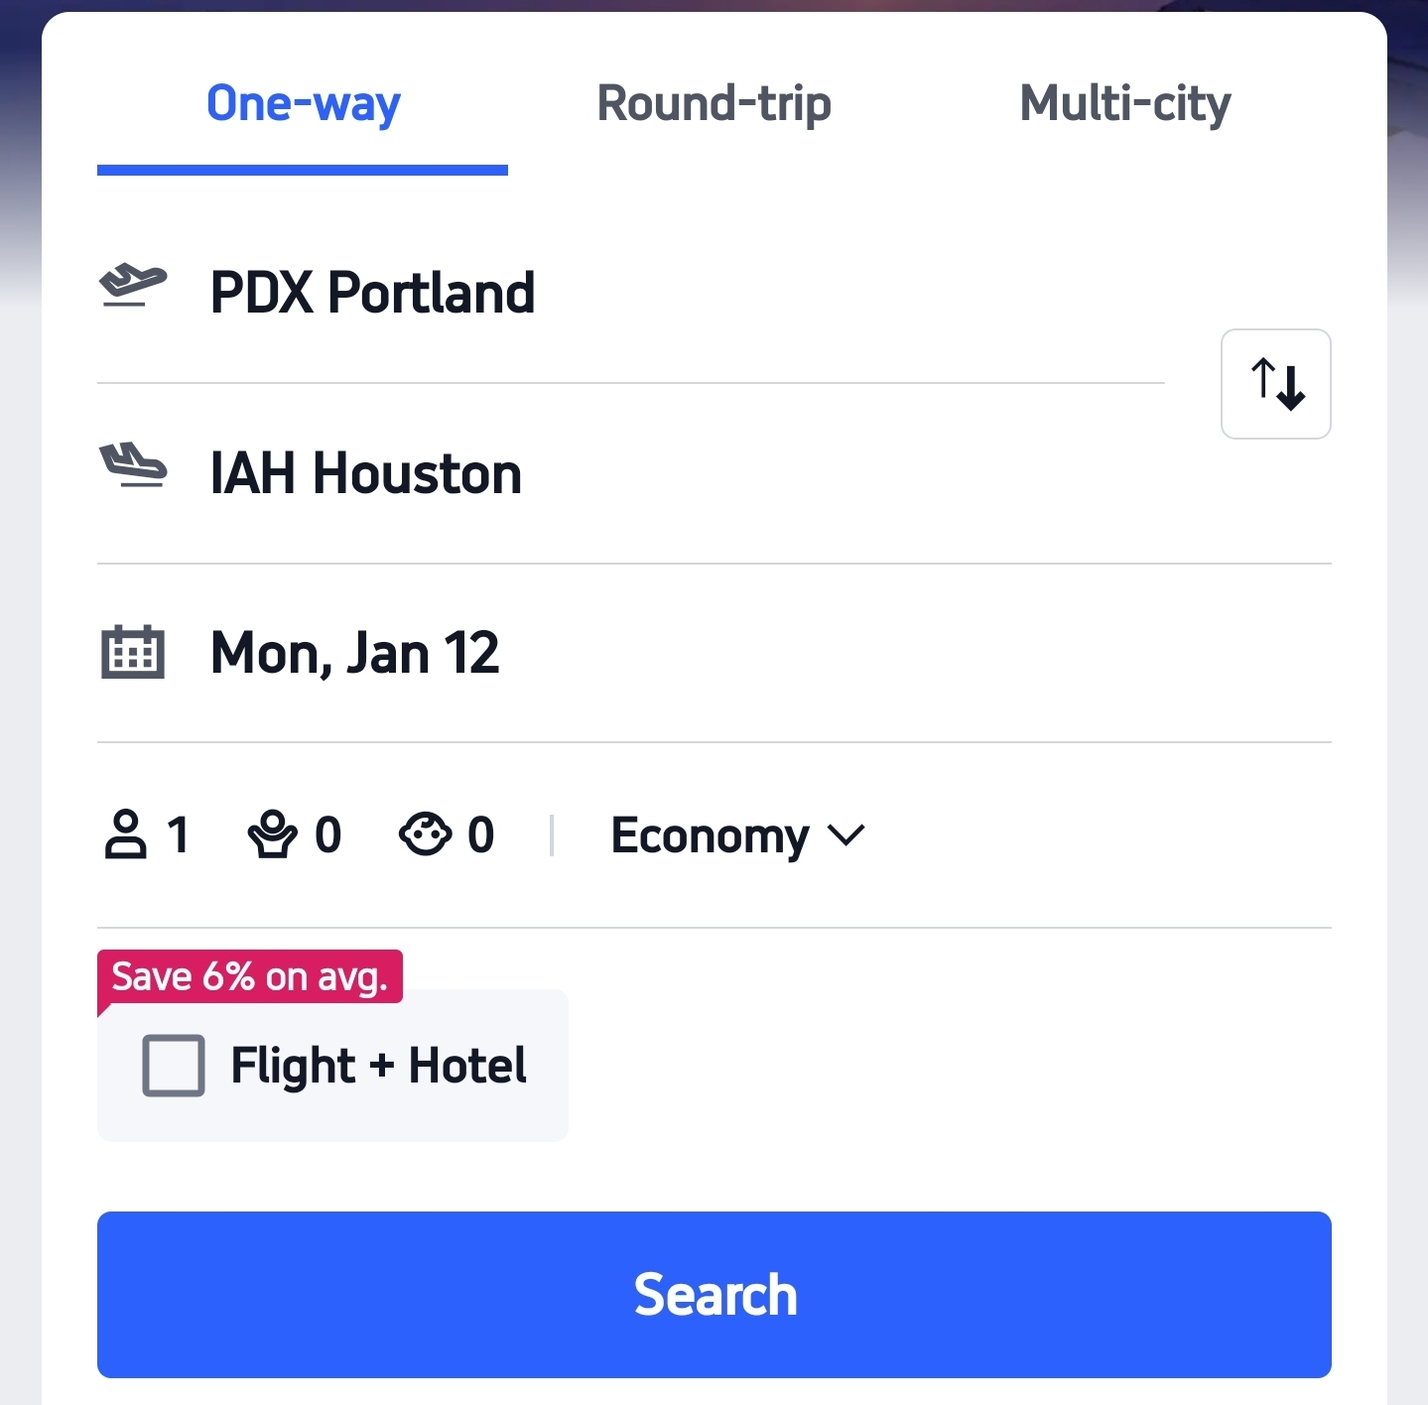Switch to the Round-trip tab
Image resolution: width=1428 pixels, height=1405 pixels.
(x=714, y=104)
